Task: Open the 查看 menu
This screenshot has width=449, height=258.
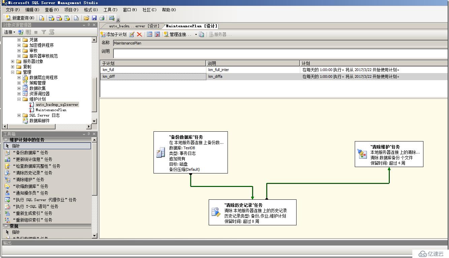Action: [x=52, y=10]
